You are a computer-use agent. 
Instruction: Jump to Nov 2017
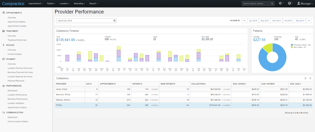click(277, 21)
